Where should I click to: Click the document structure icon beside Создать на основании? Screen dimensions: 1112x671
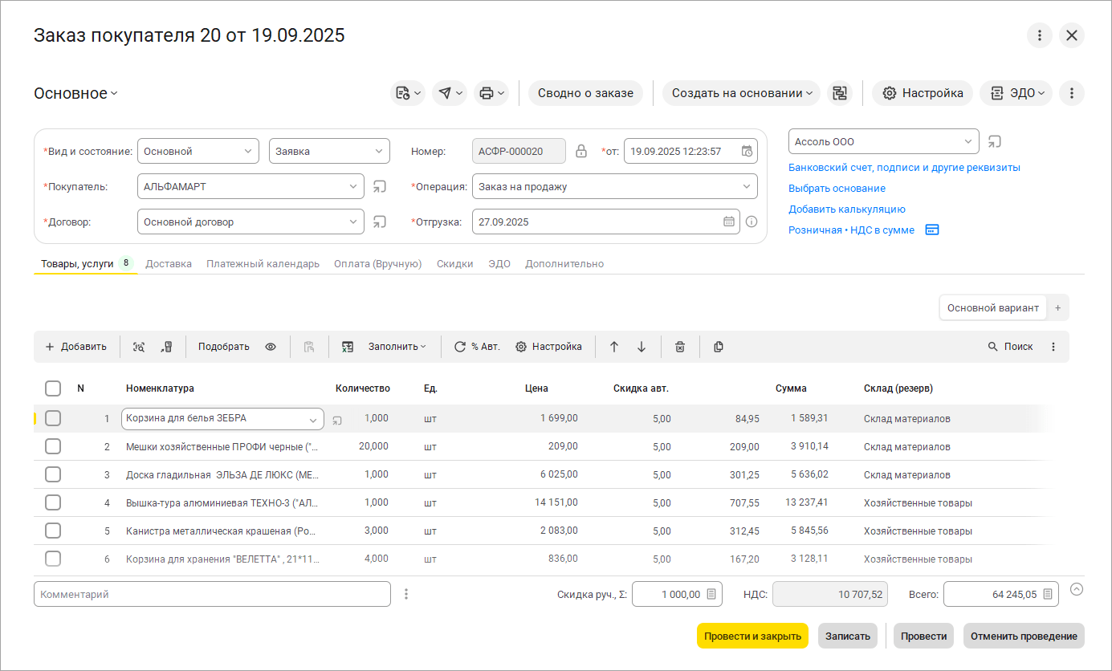point(840,93)
